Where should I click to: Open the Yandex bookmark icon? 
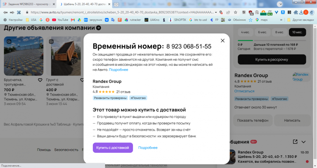pos(47,20)
